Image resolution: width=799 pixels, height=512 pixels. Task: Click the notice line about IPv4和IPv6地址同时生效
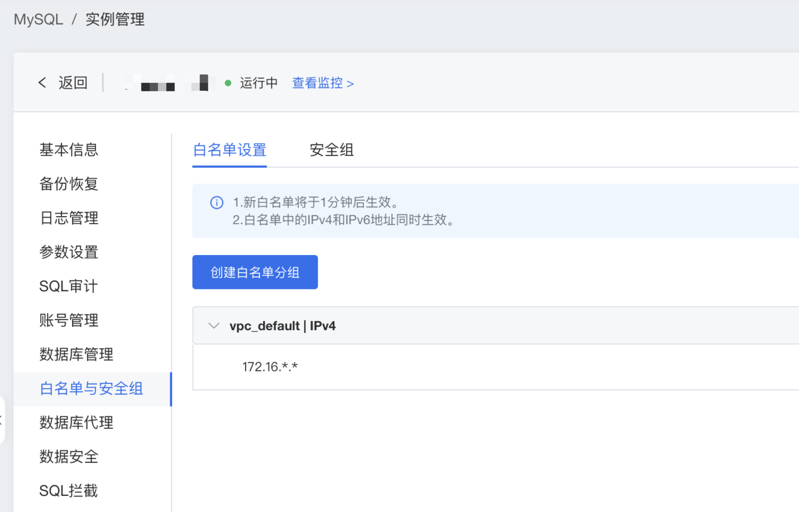pyautogui.click(x=344, y=220)
